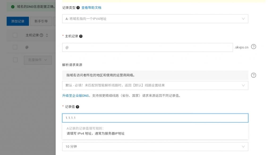
Task: Click the help icon next to 主机记录 in the form
Action: (x=81, y=36)
